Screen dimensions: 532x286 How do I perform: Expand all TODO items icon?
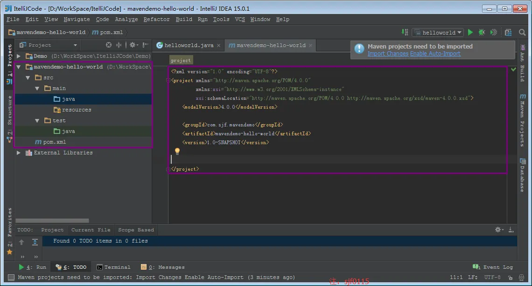click(35, 242)
